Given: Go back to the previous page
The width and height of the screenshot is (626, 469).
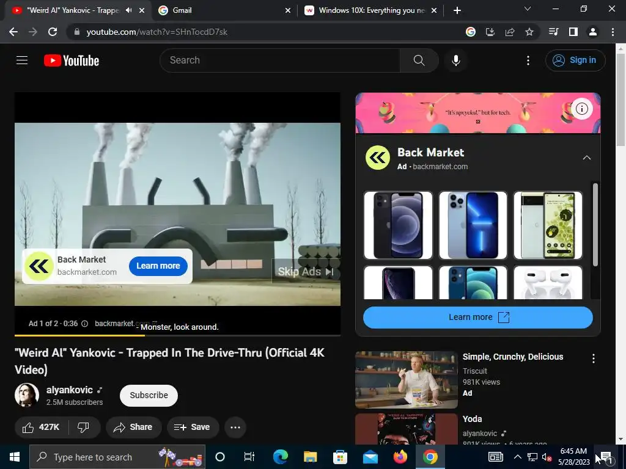Looking at the screenshot, I should (x=13, y=32).
